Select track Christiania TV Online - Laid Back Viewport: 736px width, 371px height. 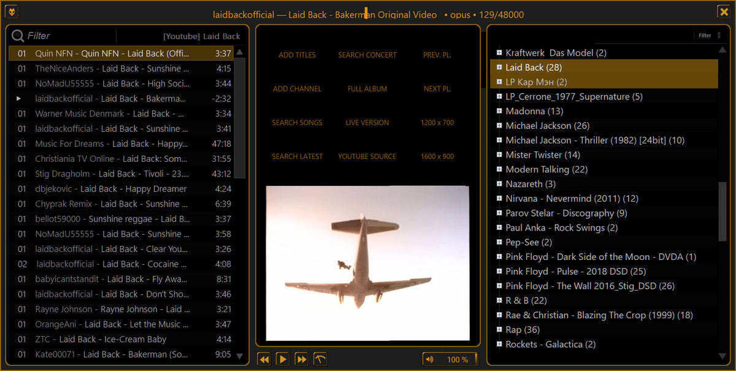pos(121,159)
